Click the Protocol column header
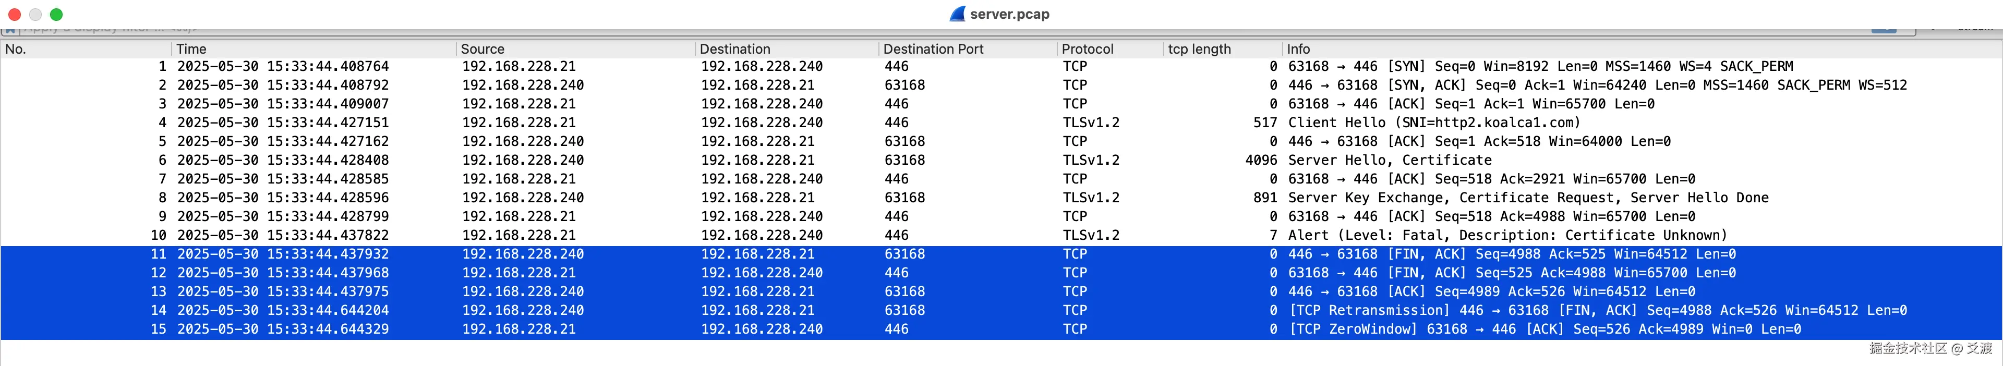Screen dimensions: 2003x366 coord(1109,49)
